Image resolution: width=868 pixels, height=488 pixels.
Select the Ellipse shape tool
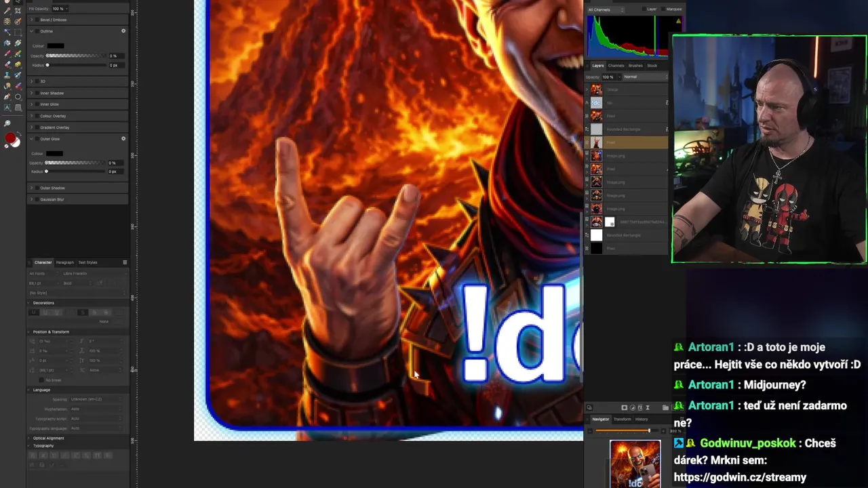18,96
